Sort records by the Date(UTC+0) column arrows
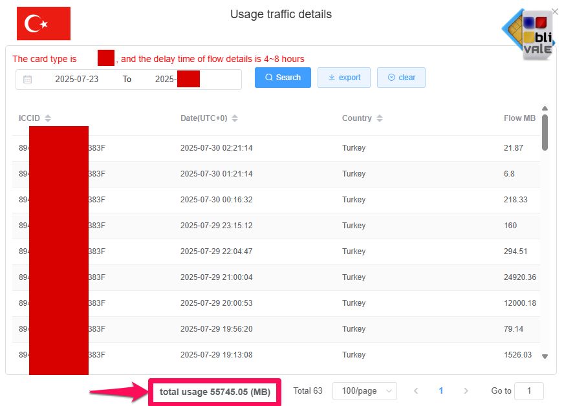The image size is (564, 406). click(x=233, y=118)
